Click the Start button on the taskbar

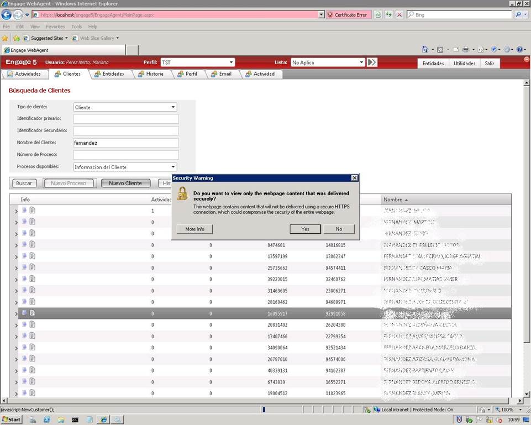(11, 419)
